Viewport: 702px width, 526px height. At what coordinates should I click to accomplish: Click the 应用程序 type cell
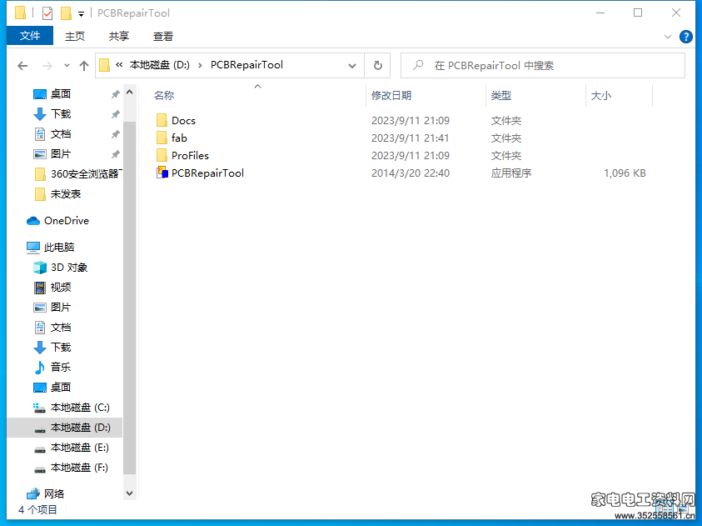tap(511, 173)
